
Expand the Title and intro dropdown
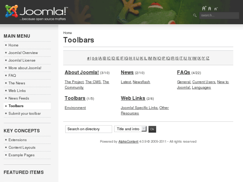click(x=130, y=129)
